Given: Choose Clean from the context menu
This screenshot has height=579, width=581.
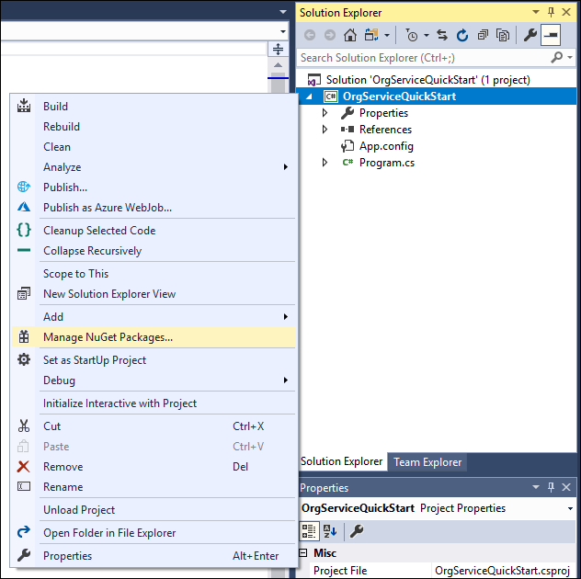Looking at the screenshot, I should [153, 147].
